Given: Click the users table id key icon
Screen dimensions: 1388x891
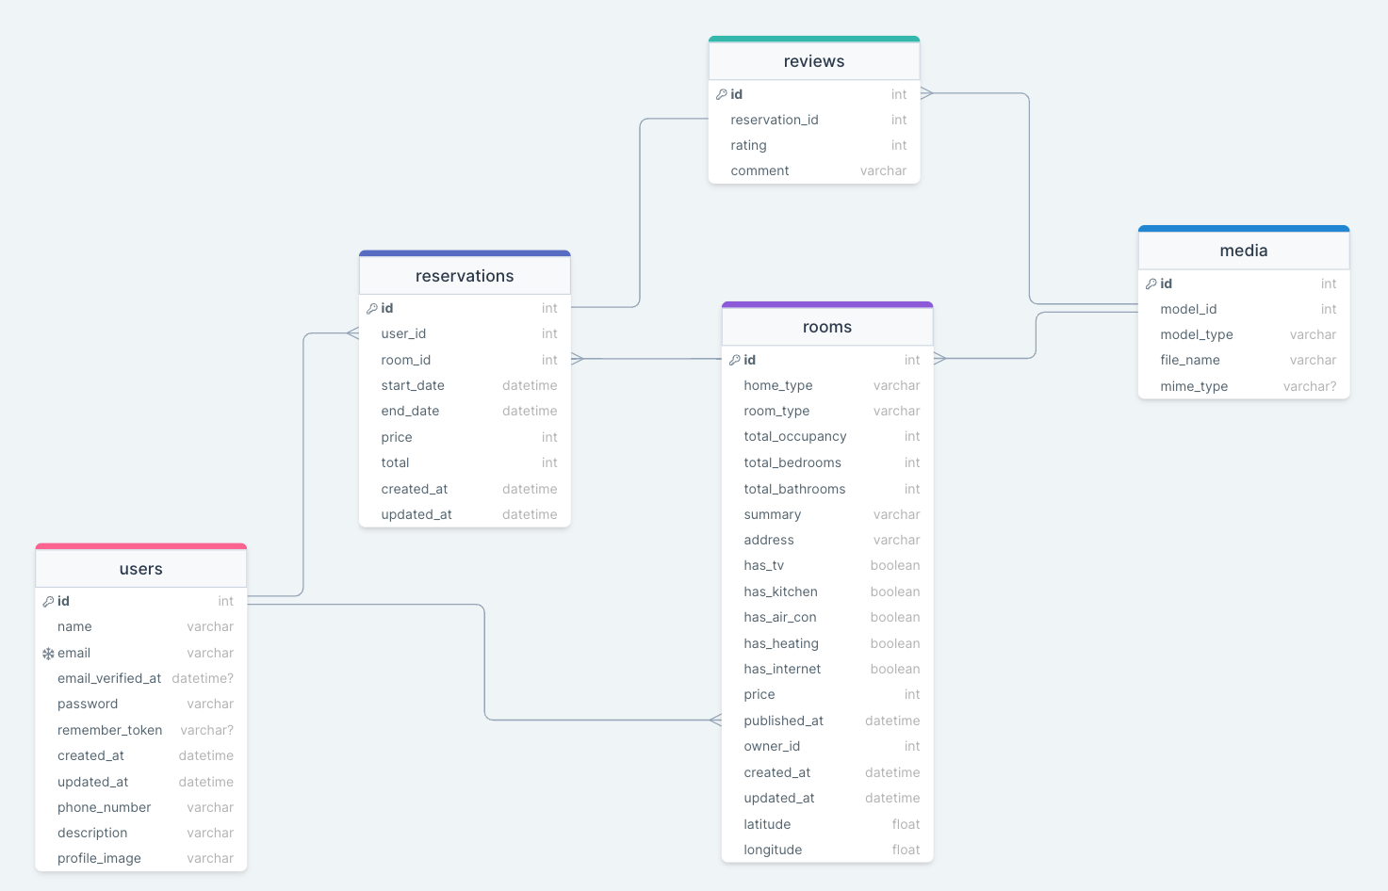Looking at the screenshot, I should (x=48, y=601).
